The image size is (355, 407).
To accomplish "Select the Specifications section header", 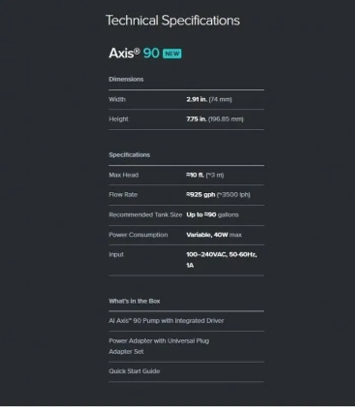I will (x=130, y=155).
